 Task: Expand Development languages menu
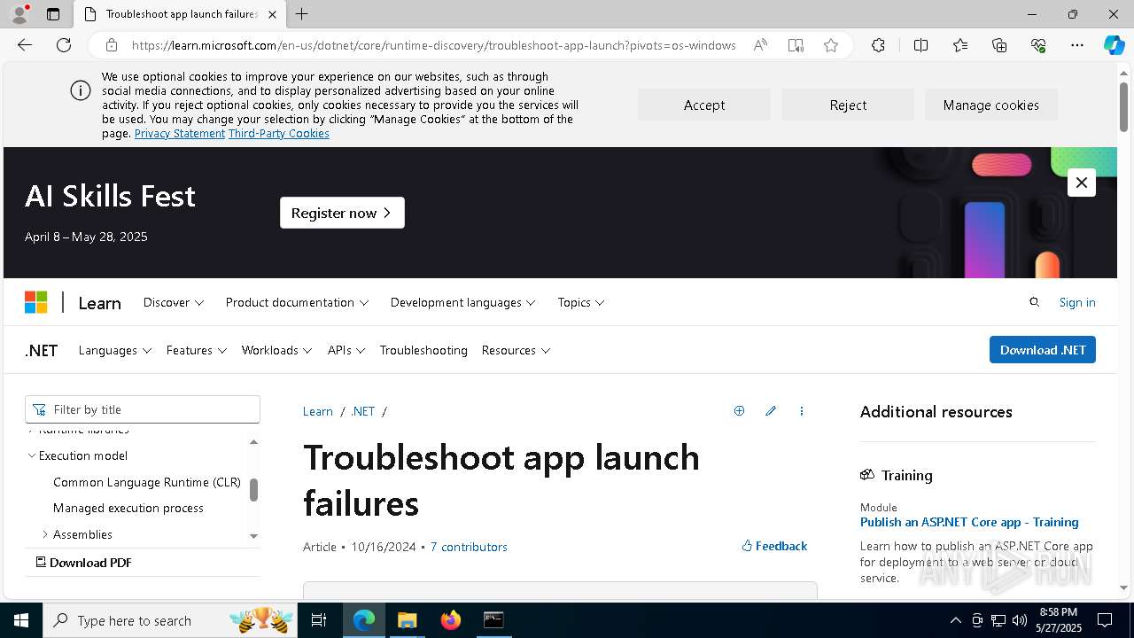pos(463,302)
